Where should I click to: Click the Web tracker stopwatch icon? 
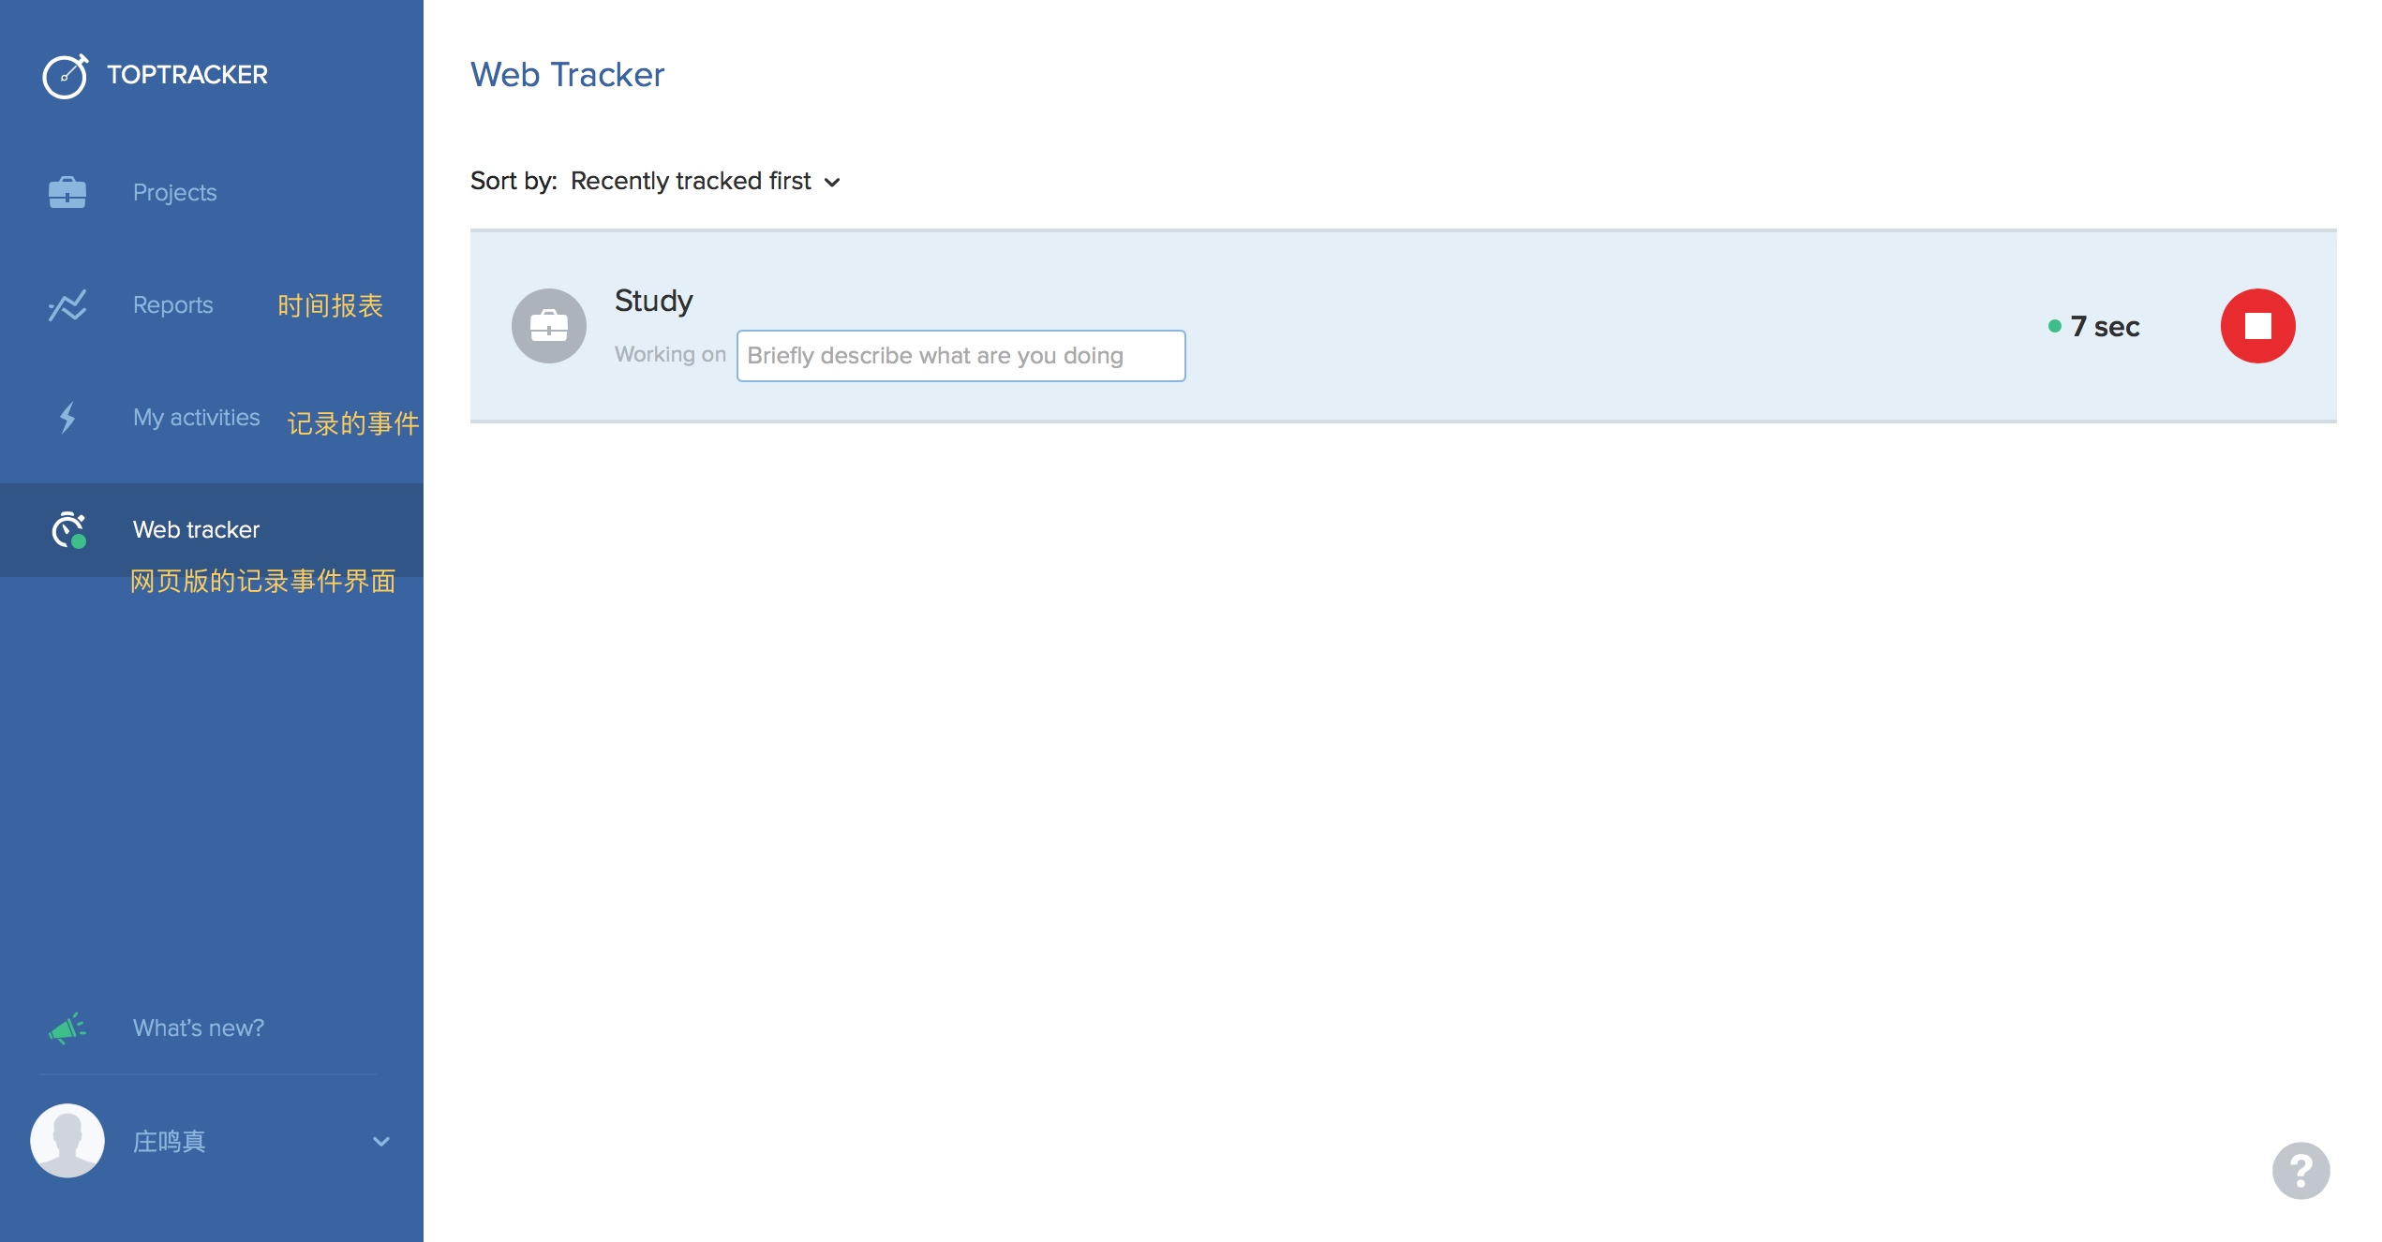68,530
